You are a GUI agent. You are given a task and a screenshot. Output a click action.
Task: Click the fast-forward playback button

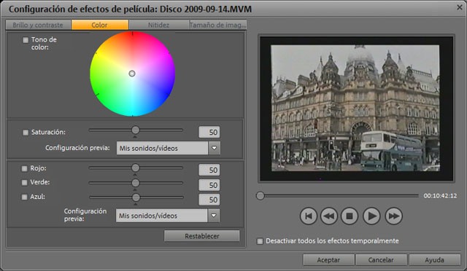click(393, 216)
